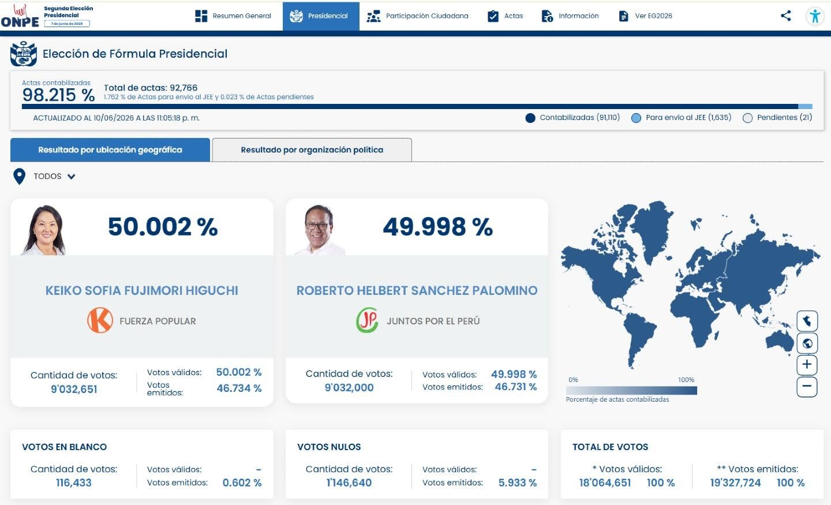Click the 49.998 % result figure
This screenshot has height=505, width=831.
point(437,227)
